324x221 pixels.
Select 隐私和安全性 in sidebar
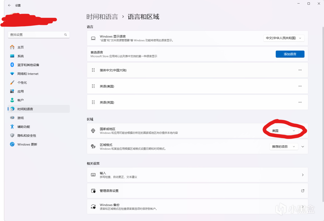[x=39, y=135]
